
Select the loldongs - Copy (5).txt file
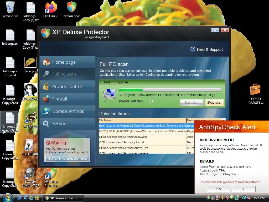pos(10,178)
